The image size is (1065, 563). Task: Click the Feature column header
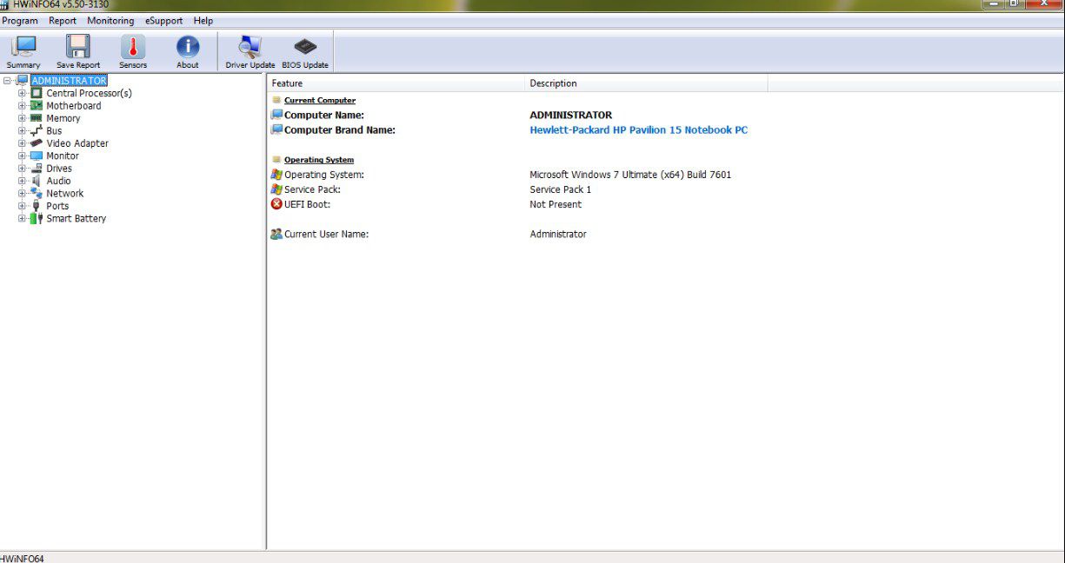coord(287,83)
